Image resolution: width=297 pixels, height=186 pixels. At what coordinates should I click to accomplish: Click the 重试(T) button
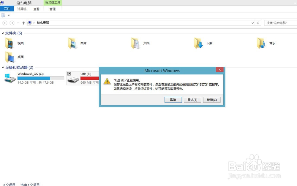[x=192, y=100]
